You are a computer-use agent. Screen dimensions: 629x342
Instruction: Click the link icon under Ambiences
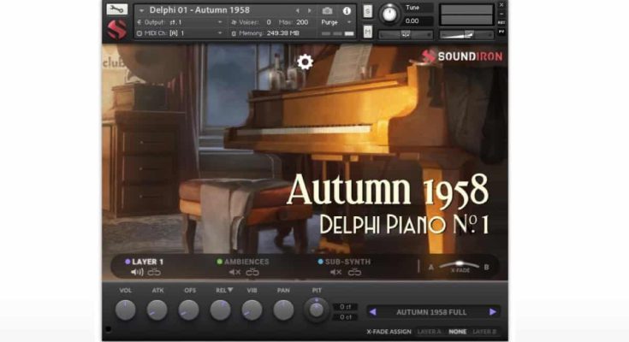[252, 272]
